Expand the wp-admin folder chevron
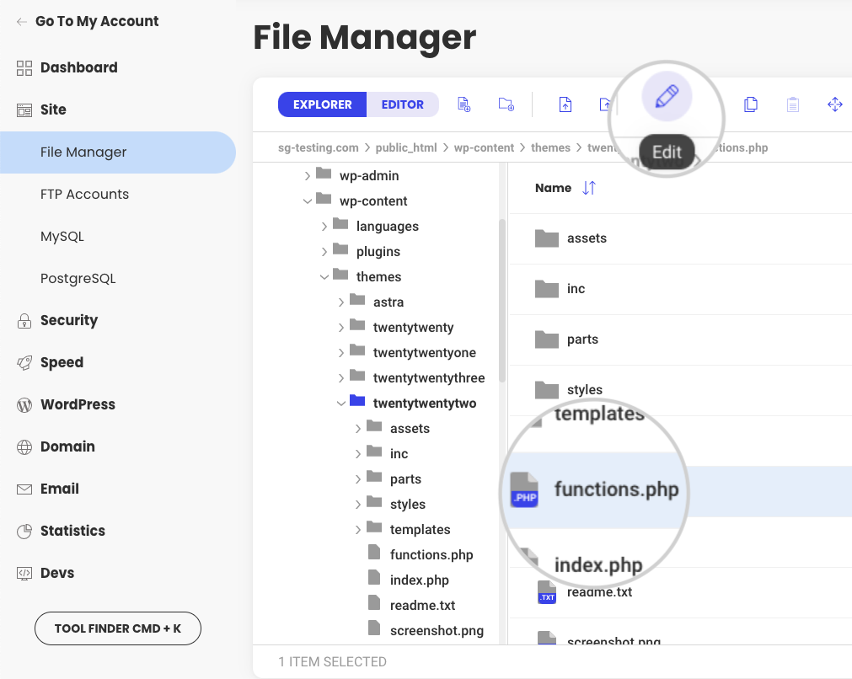The width and height of the screenshot is (852, 679). tap(307, 175)
